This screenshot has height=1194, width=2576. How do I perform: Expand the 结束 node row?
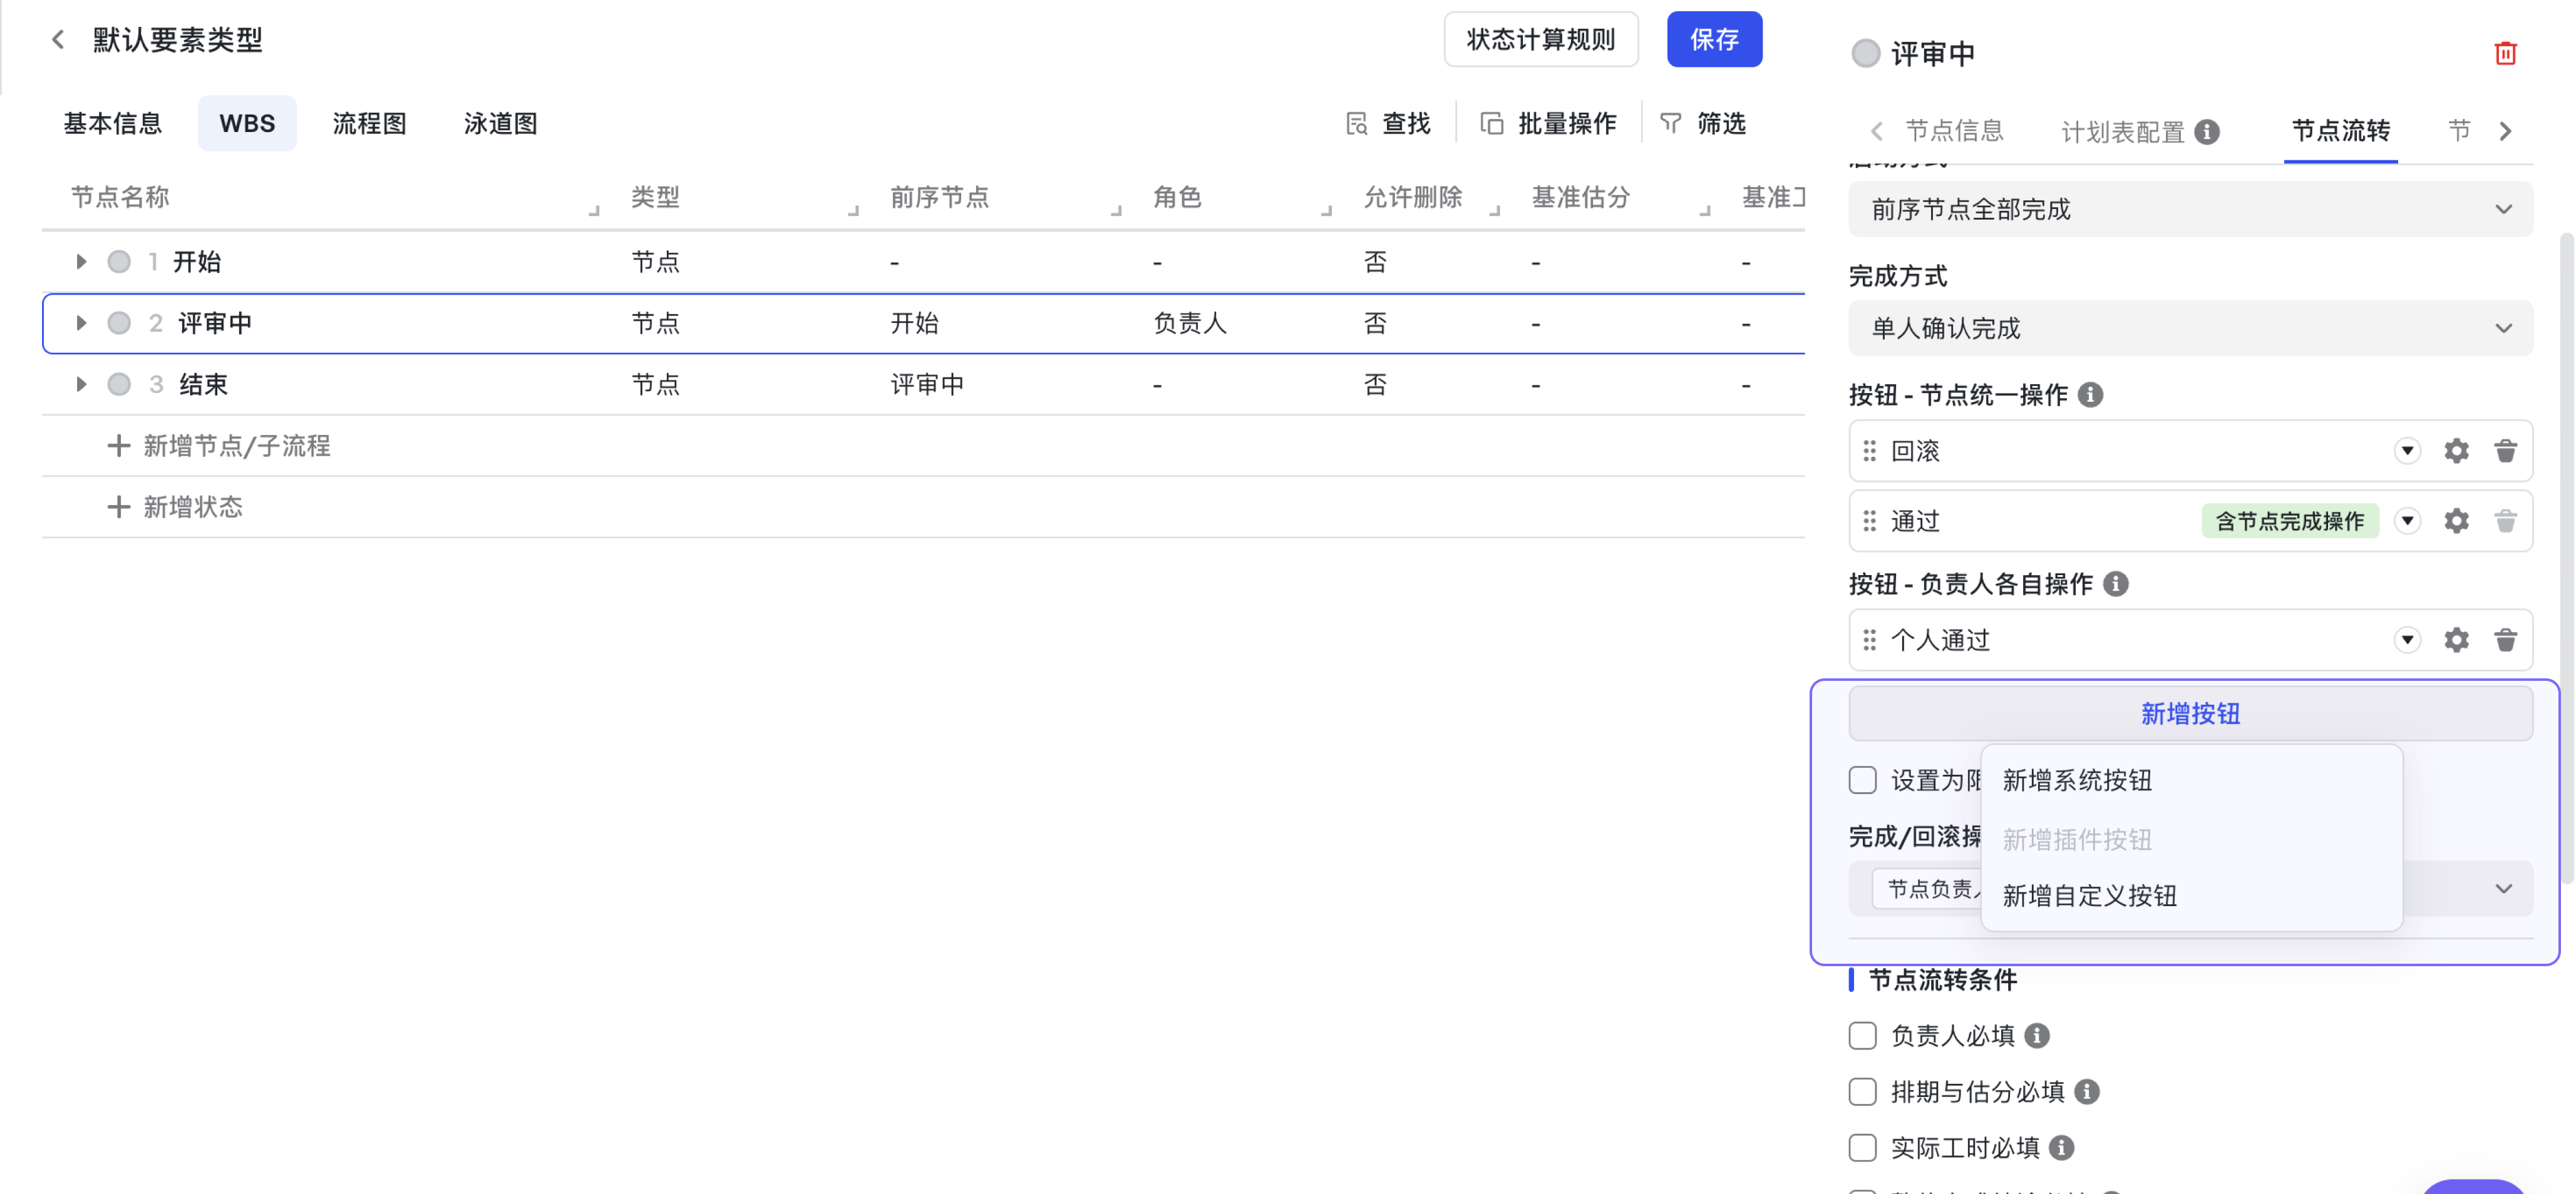click(x=81, y=384)
